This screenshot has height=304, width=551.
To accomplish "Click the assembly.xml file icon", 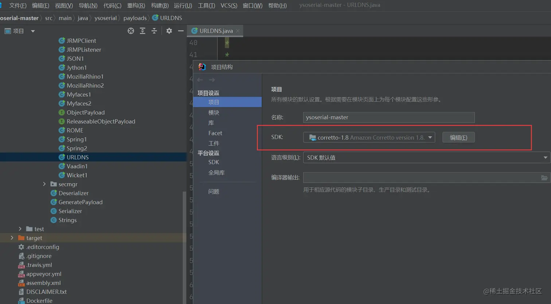I will tap(21, 283).
